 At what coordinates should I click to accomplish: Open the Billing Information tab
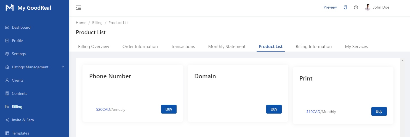tap(314, 47)
